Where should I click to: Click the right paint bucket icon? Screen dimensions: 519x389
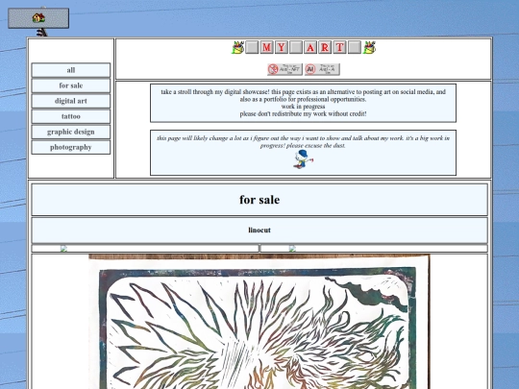[369, 47]
